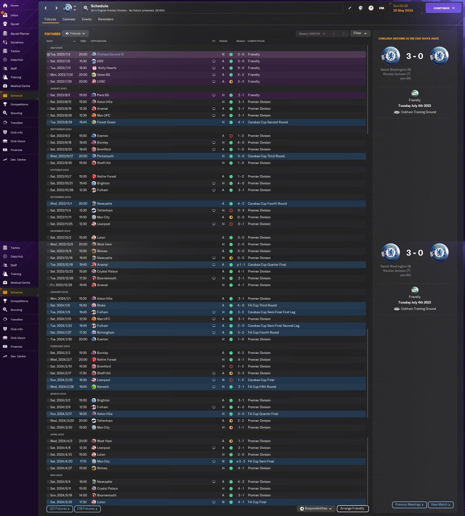
Task: Click the e 3 - 2 result against Man City
Action: [x=241, y=461]
